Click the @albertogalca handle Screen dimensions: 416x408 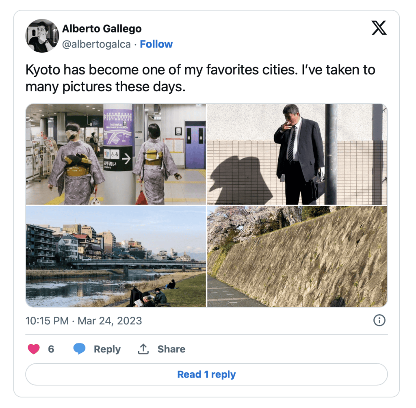pyautogui.click(x=96, y=44)
